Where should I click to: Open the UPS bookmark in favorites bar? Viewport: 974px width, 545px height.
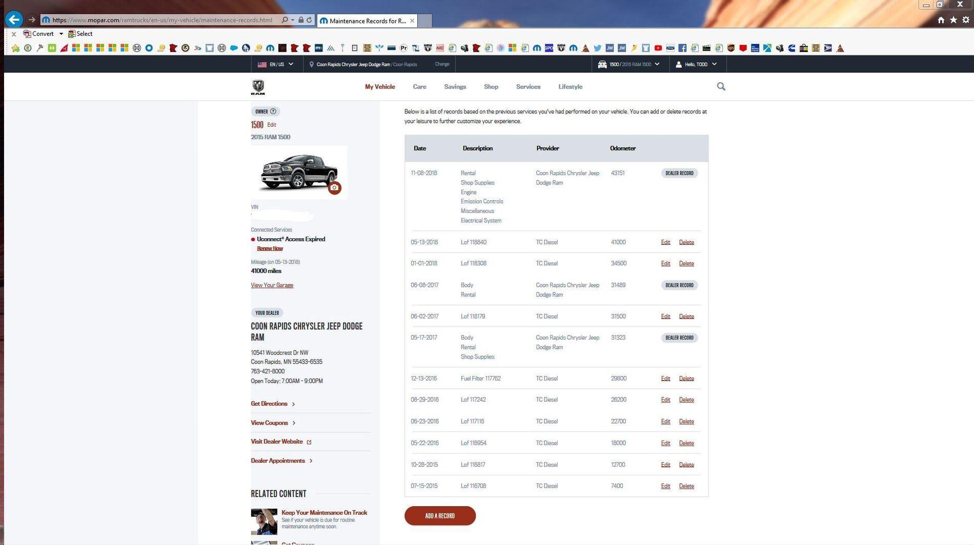731,48
